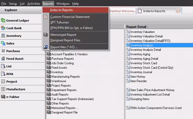Screen dimensions: 193x119
Task: Click the Report files folder icon
Action: pyautogui.click(x=46, y=47)
